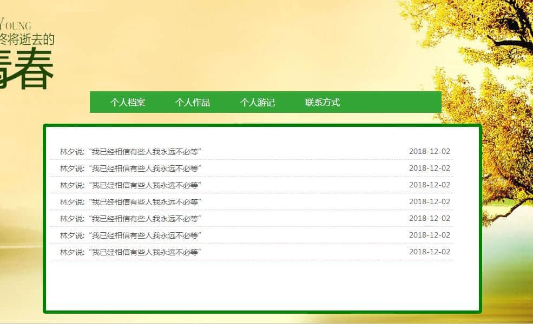
Task: Select 个人游记 in the green navbar
Action: pos(258,103)
